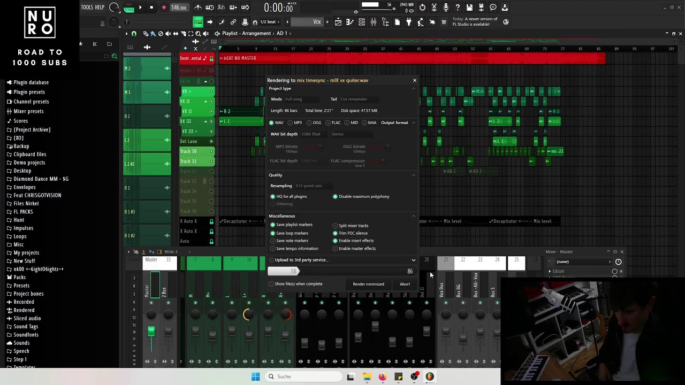Viewport: 685px width, 385px height.
Task: Toggle Trim PDC silence option
Action: (351, 233)
